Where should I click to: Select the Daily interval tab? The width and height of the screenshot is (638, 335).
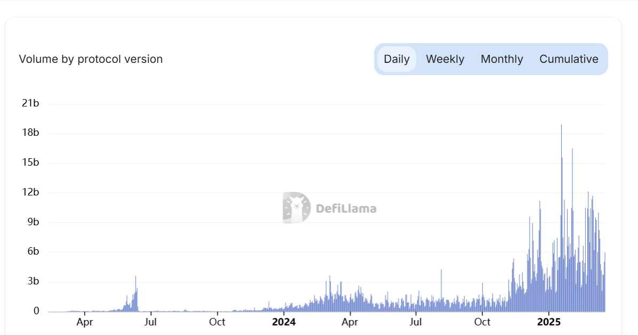(397, 59)
